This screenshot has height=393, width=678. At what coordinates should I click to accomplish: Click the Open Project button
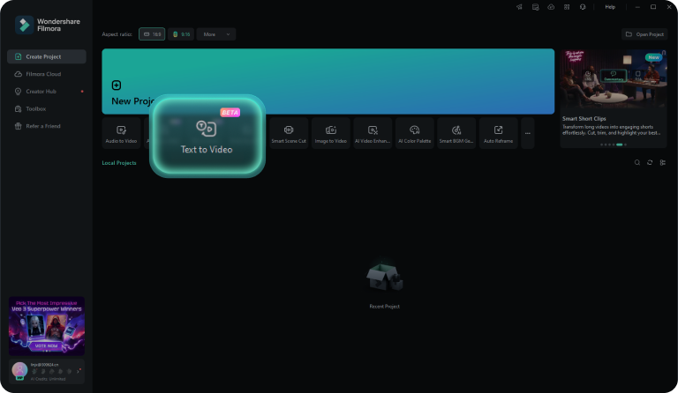pos(644,34)
